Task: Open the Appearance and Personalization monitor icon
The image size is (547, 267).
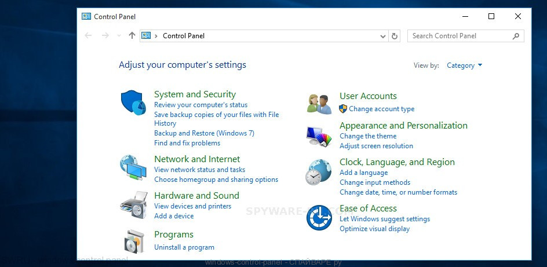Action: point(319,137)
